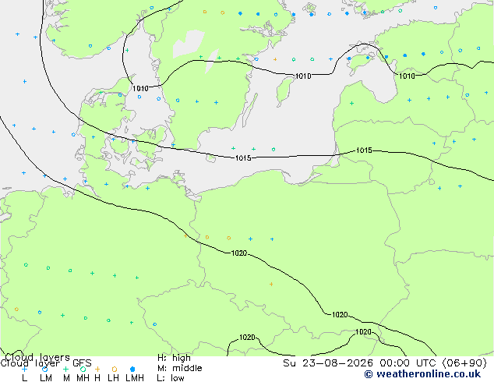The image size is (494, 382).
Task: Click the green circle legend symbol above MH
Action: tap(83, 369)
